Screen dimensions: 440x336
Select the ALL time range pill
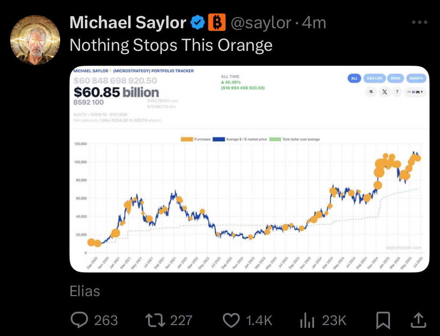[x=354, y=78]
